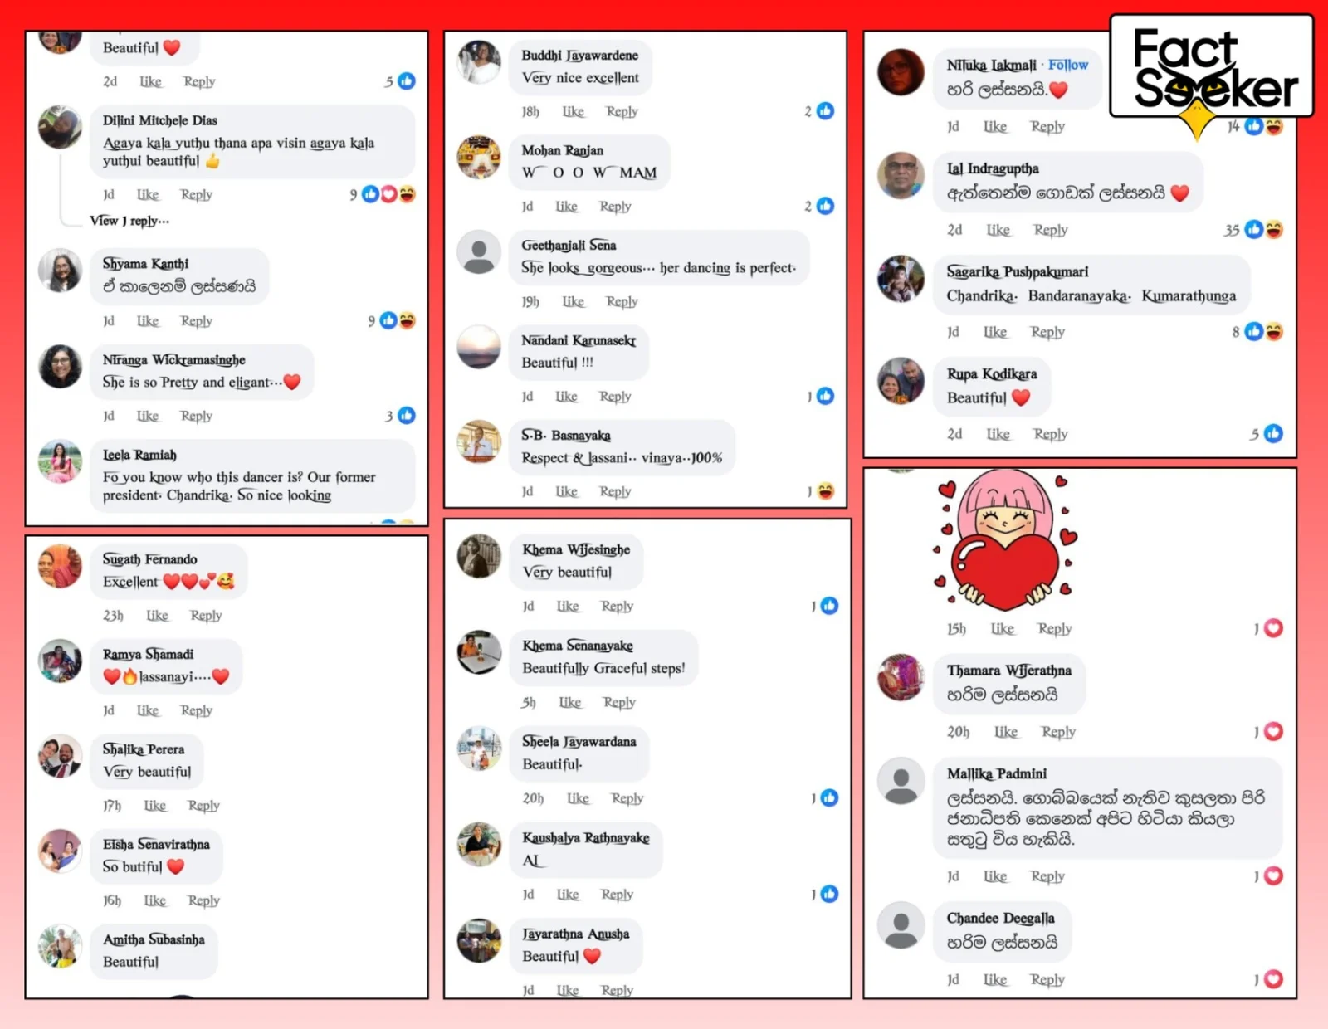Click like reaction icon on Khema Wijesinghe's comment

coord(829,606)
